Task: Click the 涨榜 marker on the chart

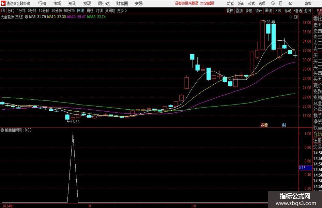Action: (x=264, y=125)
